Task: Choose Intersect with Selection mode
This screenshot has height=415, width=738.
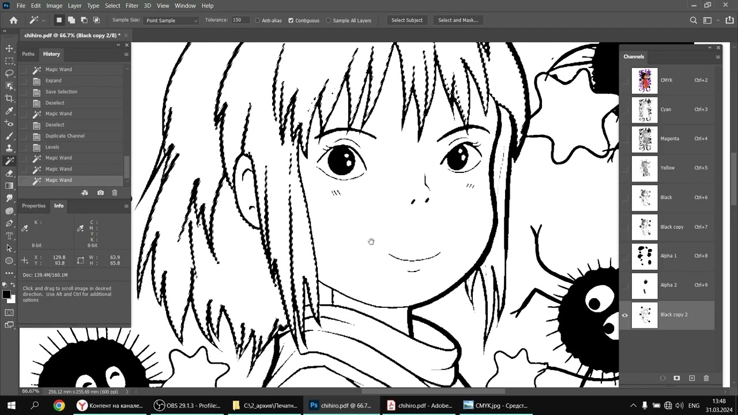Action: point(96,20)
